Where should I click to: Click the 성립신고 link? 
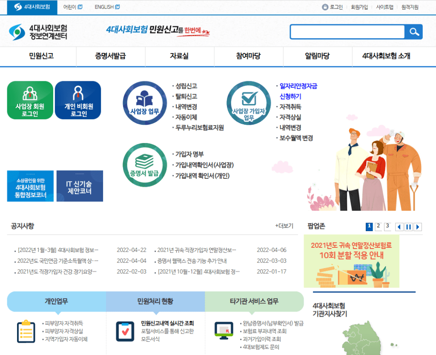(x=185, y=85)
